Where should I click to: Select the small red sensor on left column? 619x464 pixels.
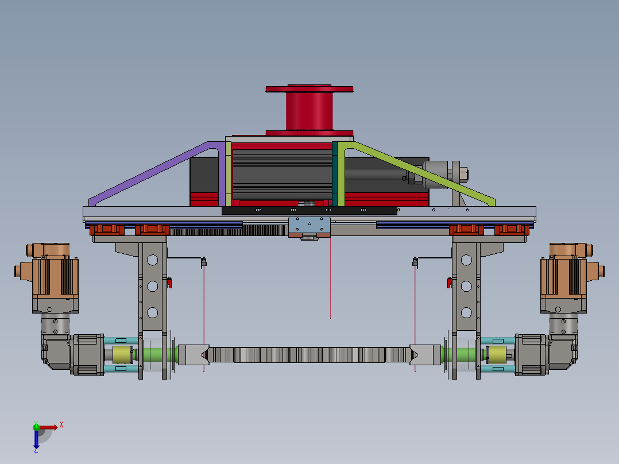tap(169, 283)
